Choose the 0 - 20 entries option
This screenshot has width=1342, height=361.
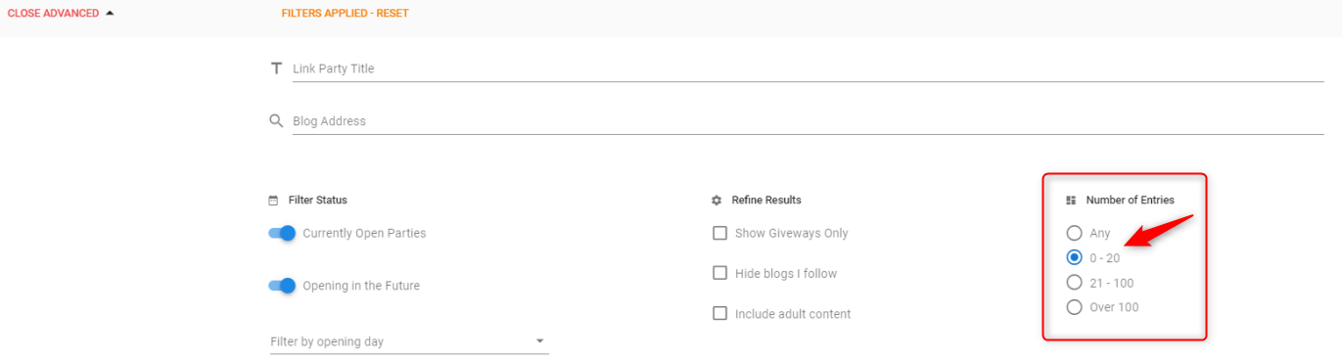point(1074,258)
